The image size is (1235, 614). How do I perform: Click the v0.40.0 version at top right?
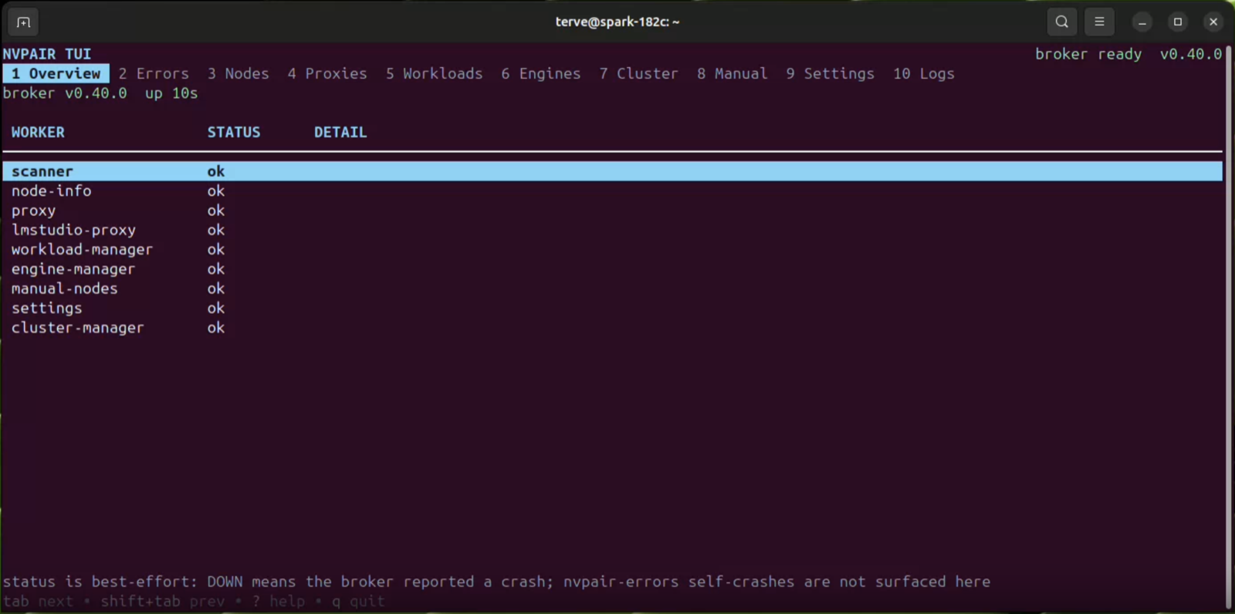[1191, 54]
